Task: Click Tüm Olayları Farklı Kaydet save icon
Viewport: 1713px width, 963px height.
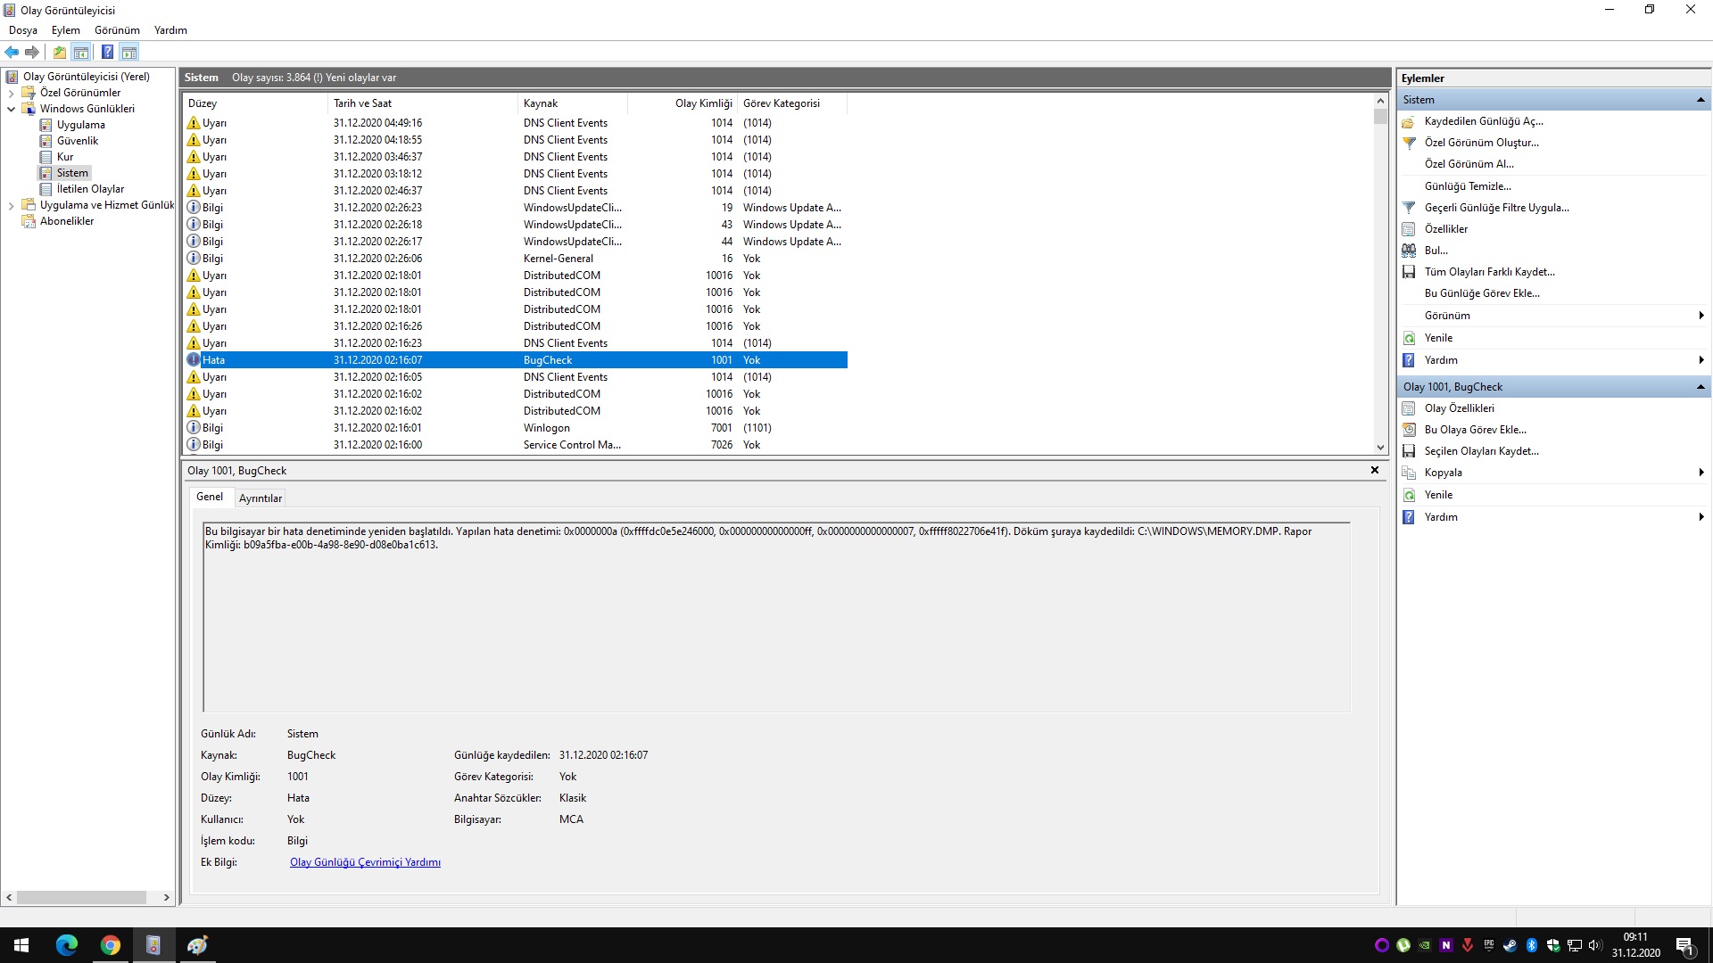Action: (1409, 272)
